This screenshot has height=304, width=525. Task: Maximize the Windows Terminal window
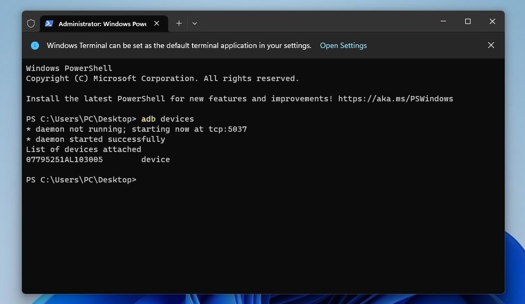pyautogui.click(x=468, y=21)
